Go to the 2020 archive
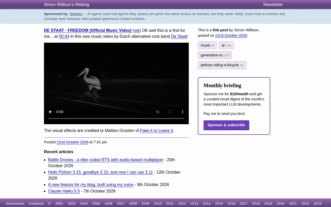The height and width of the screenshot is (207, 331). (281, 204)
